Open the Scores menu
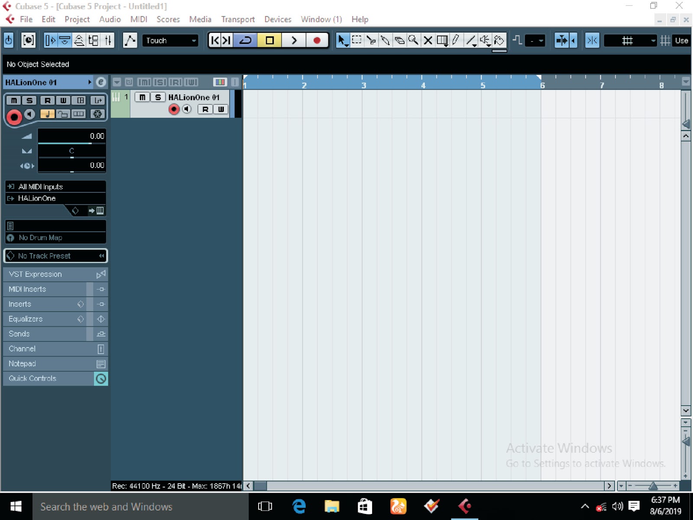 pos(168,19)
